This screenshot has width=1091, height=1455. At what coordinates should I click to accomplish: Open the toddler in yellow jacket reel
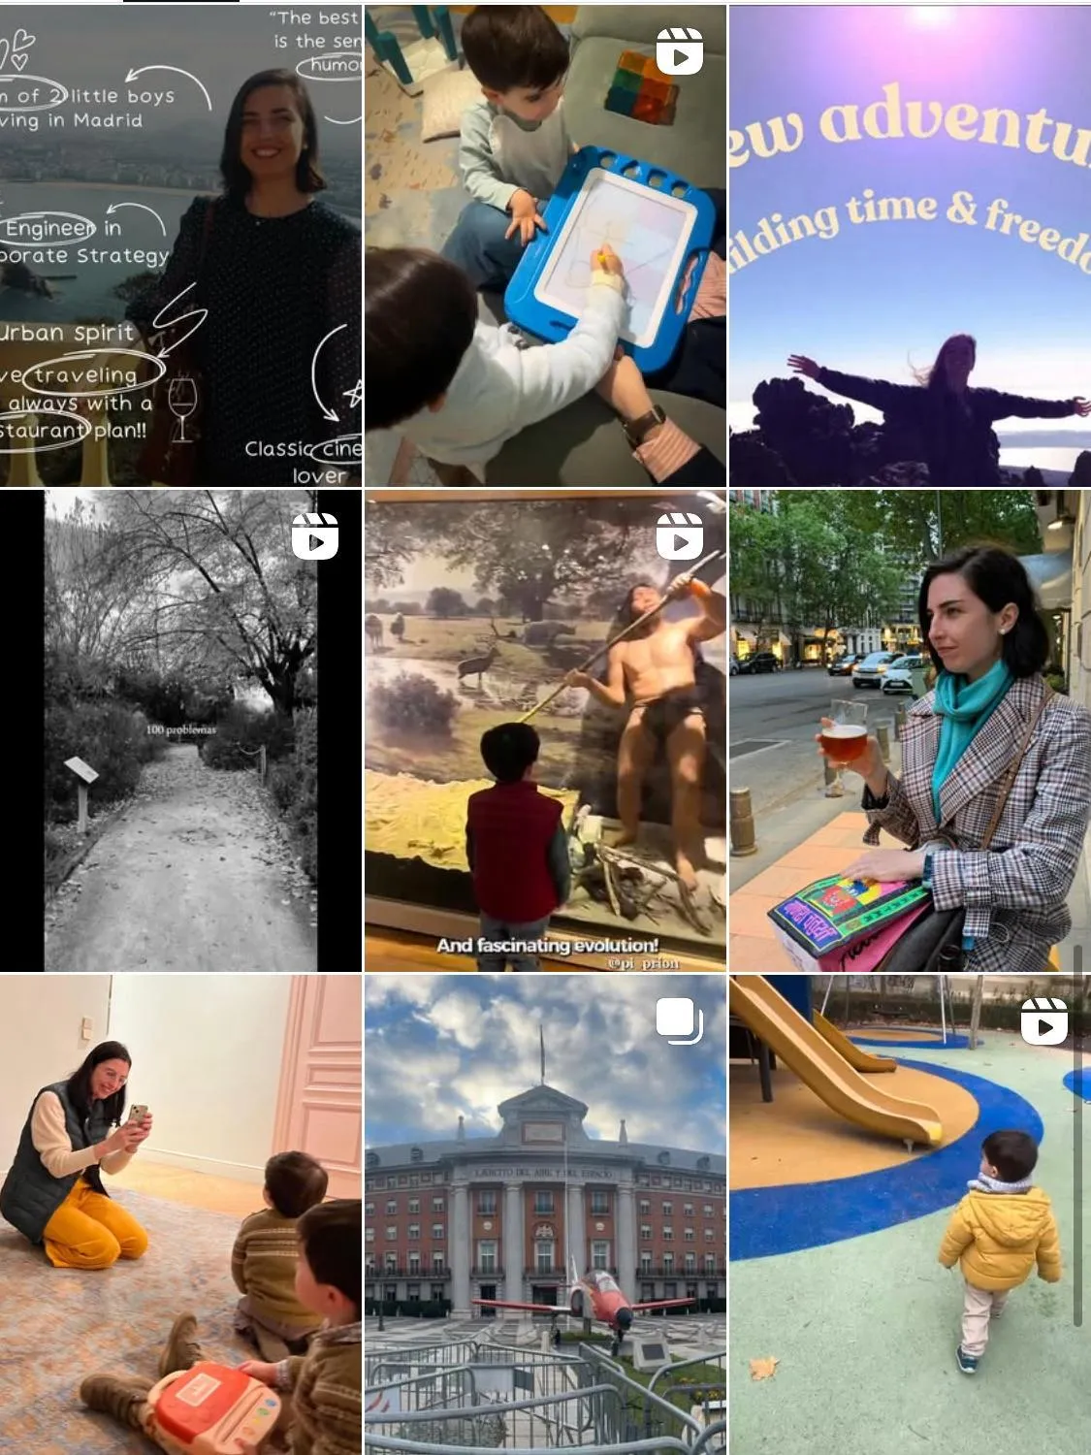tap(910, 1214)
